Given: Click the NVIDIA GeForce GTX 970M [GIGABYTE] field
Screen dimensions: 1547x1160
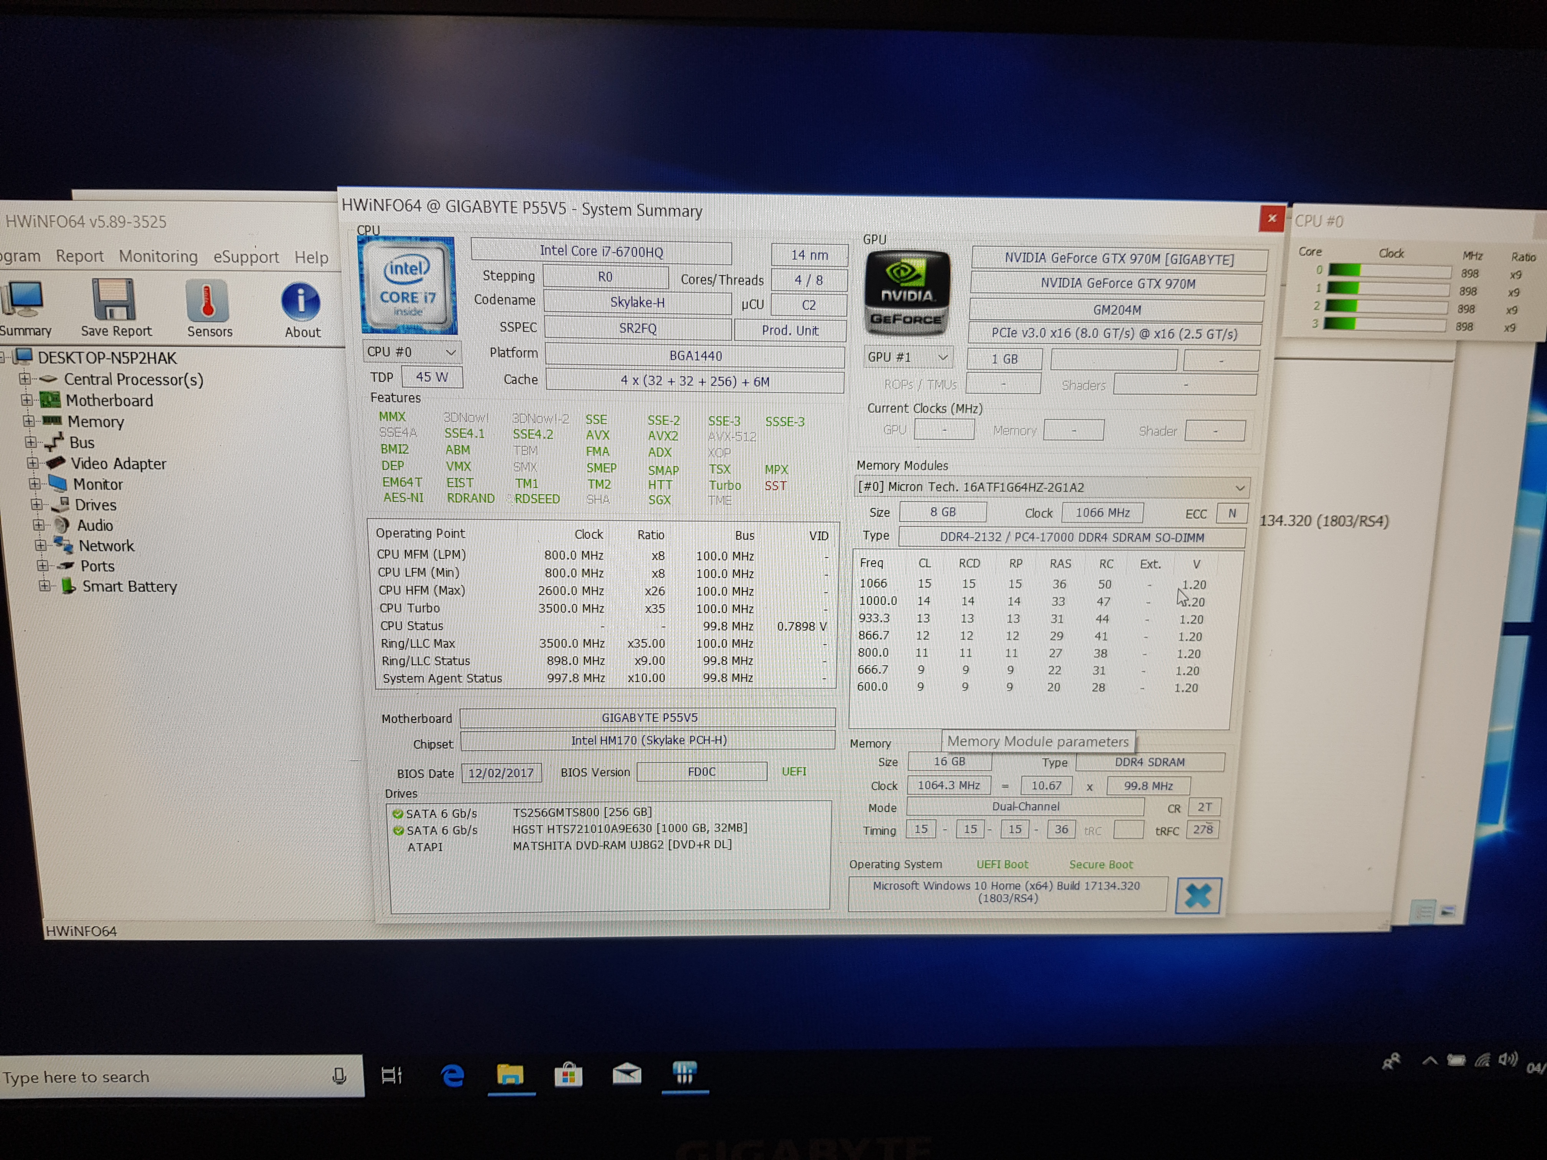Looking at the screenshot, I should [x=1119, y=259].
